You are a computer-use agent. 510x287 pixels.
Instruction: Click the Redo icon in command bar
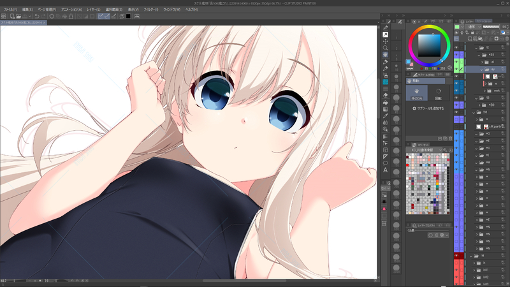(x=43, y=16)
